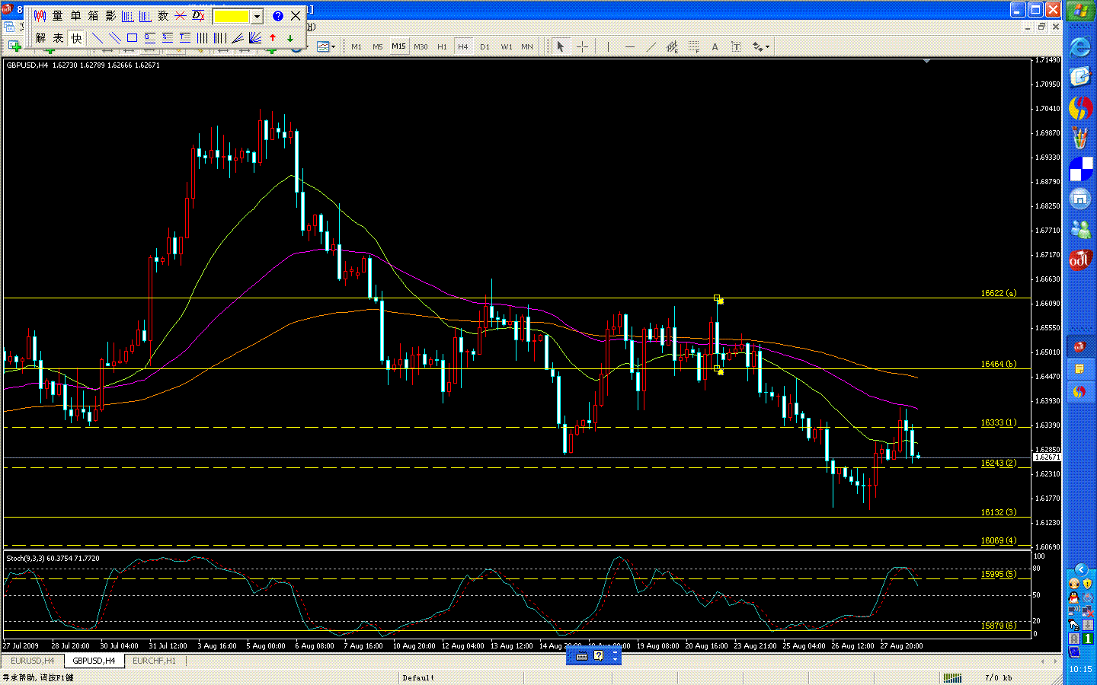1097x685 pixels.
Task: Select the Fibonacci retracement tool
Action: click(x=693, y=47)
